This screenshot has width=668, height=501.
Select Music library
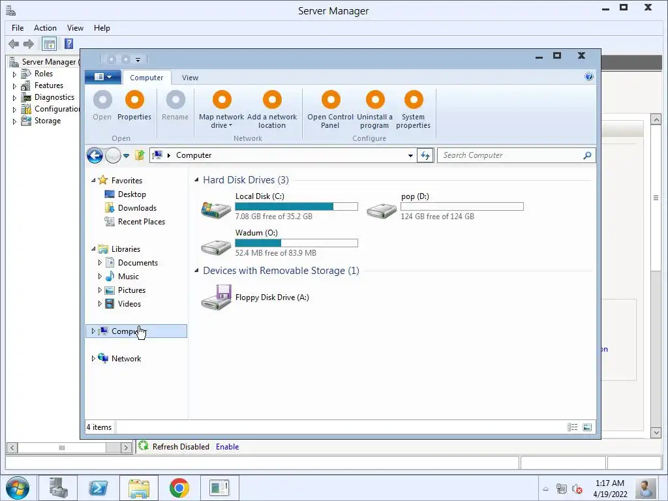pyautogui.click(x=128, y=277)
